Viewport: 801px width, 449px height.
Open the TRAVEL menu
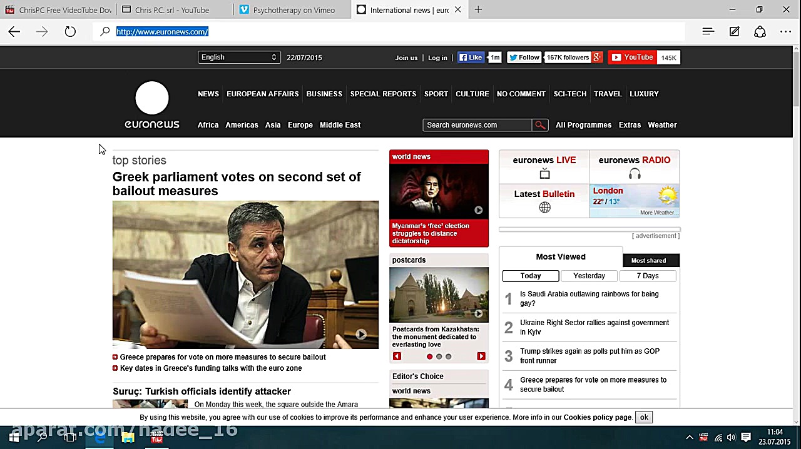tap(608, 94)
